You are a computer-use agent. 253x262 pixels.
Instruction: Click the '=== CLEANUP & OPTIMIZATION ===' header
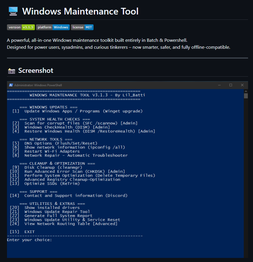57,163
